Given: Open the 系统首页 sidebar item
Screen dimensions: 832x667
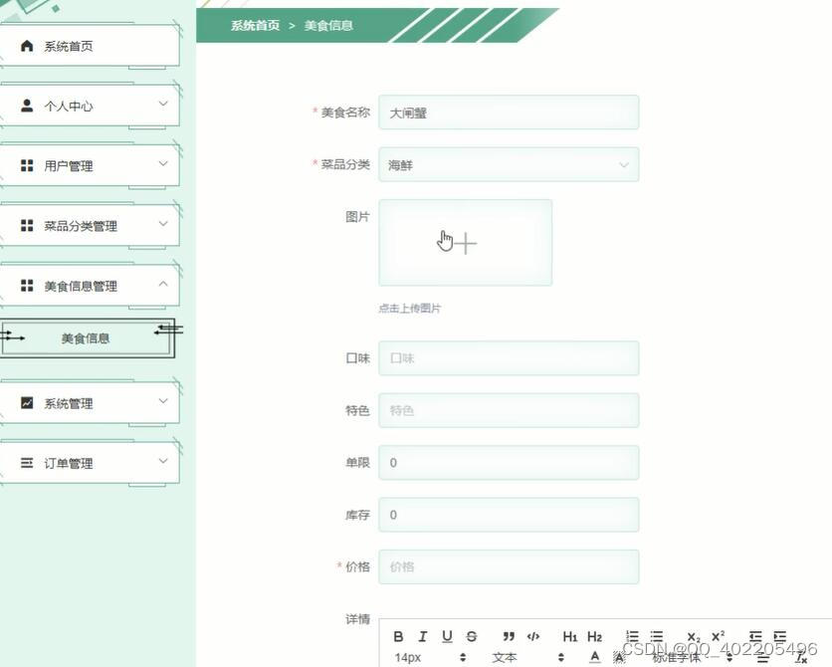Looking at the screenshot, I should click(x=90, y=46).
